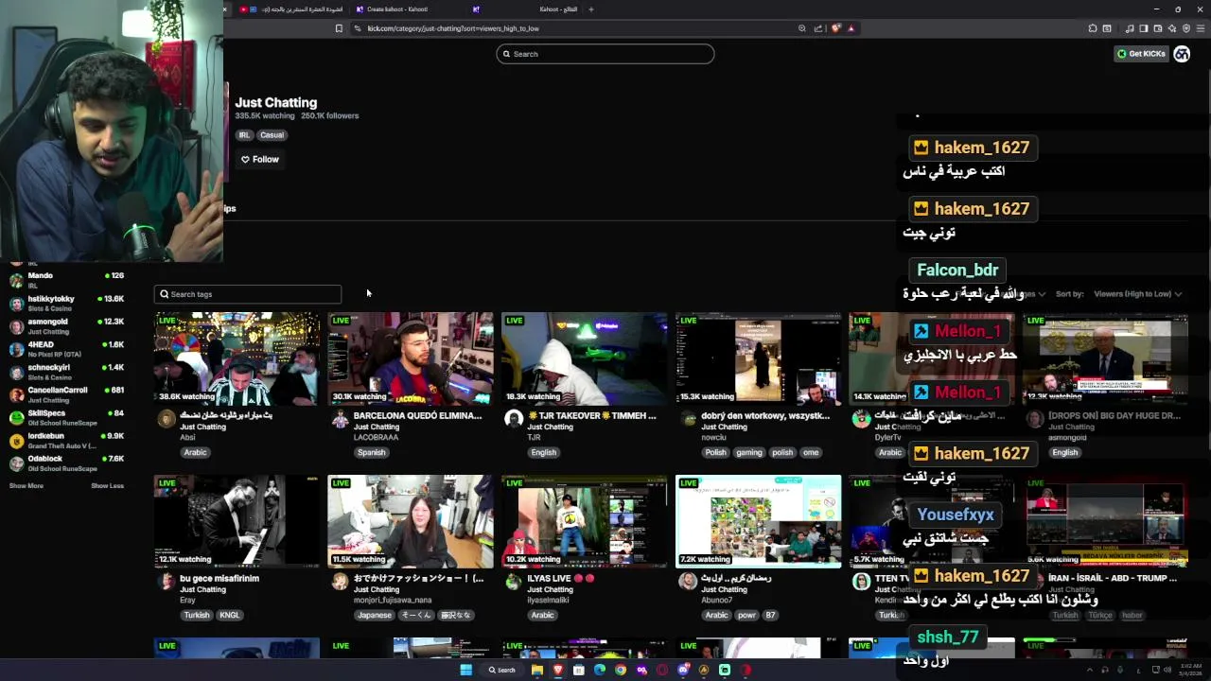The image size is (1211, 681).
Task: Open Google Chrome in the taskbar
Action: [620, 670]
